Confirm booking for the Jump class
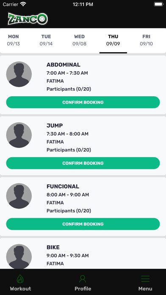Image resolution: width=166 pixels, height=295 pixels. coord(83,163)
